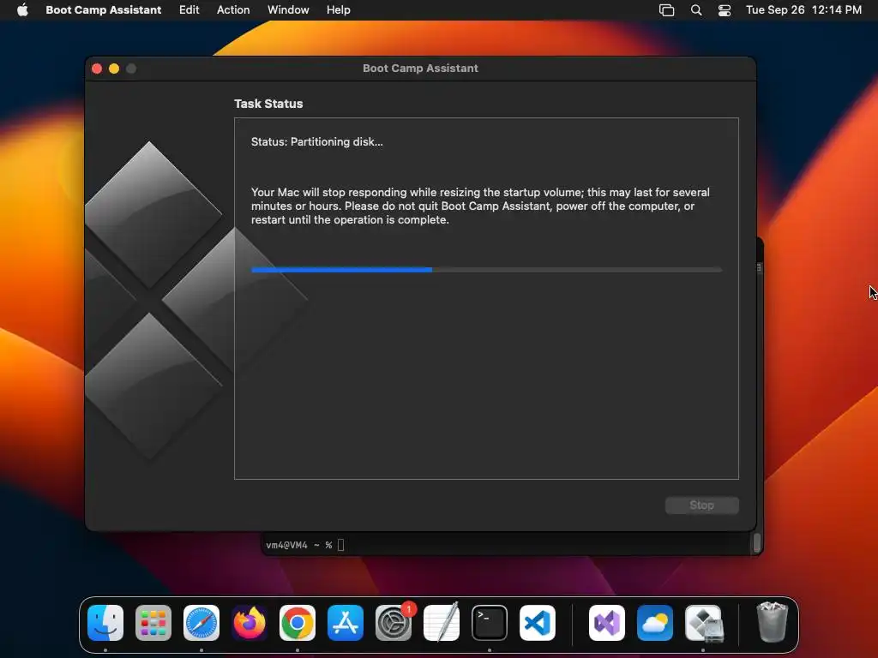Open the Apple menu
Image resolution: width=878 pixels, height=658 pixels.
pyautogui.click(x=22, y=9)
